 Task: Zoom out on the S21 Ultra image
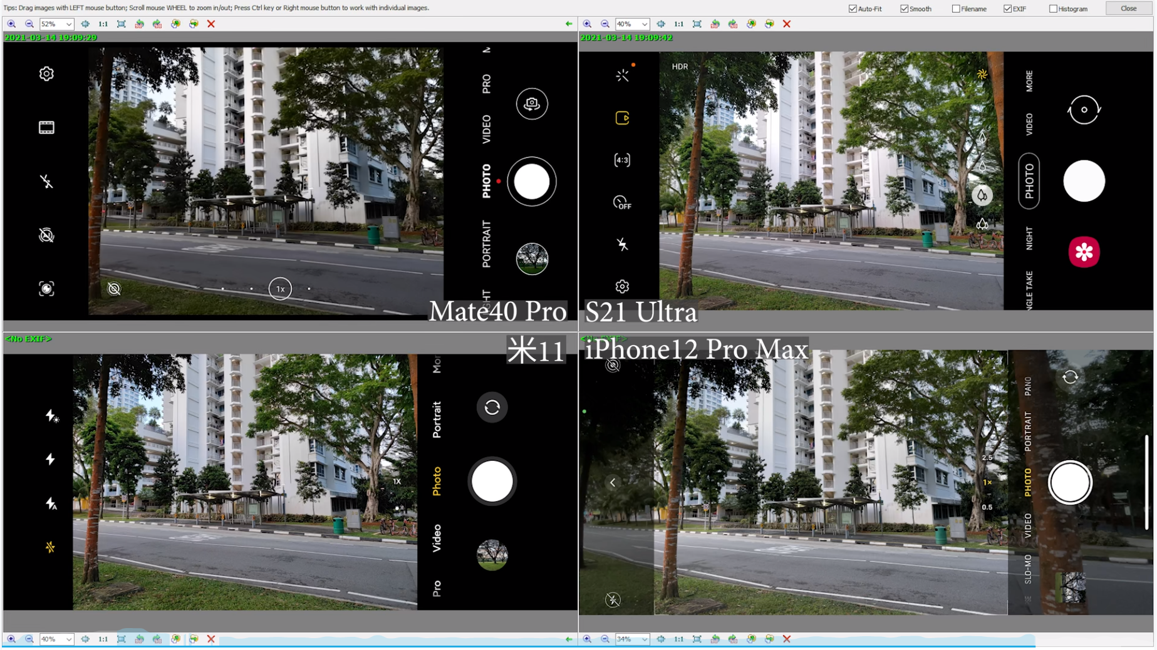point(604,24)
